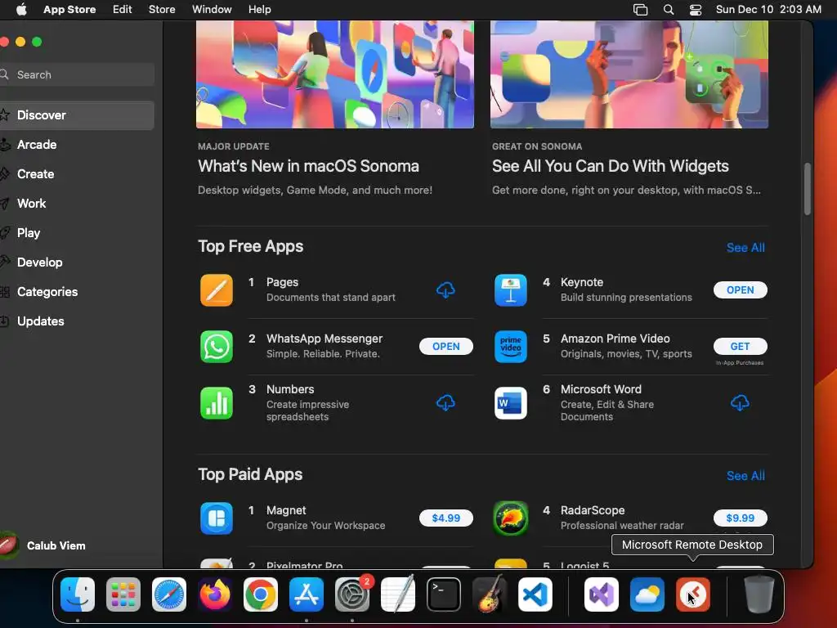
Task: Click App Store icon in Dock
Action: (x=307, y=594)
